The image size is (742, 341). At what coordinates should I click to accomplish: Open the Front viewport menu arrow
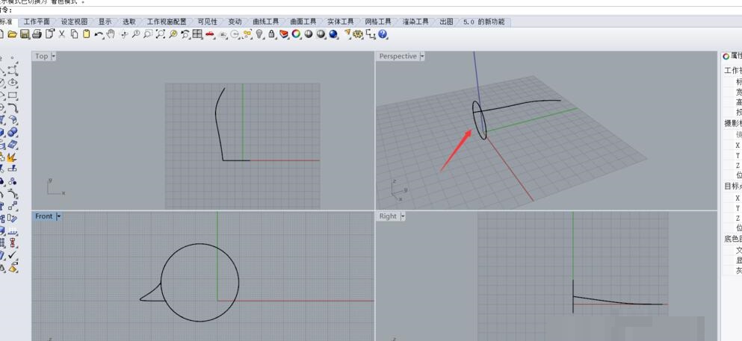pyautogui.click(x=58, y=216)
